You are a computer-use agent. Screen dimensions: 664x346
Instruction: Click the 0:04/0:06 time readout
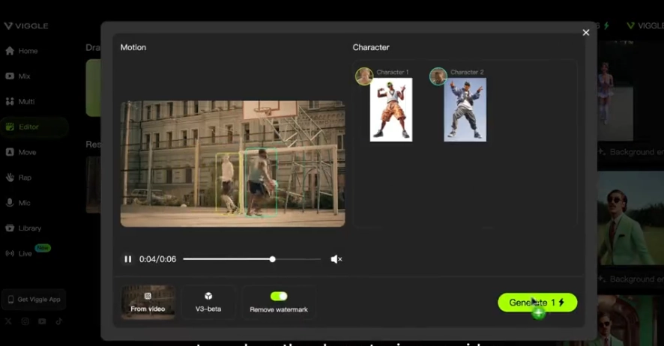tap(157, 259)
